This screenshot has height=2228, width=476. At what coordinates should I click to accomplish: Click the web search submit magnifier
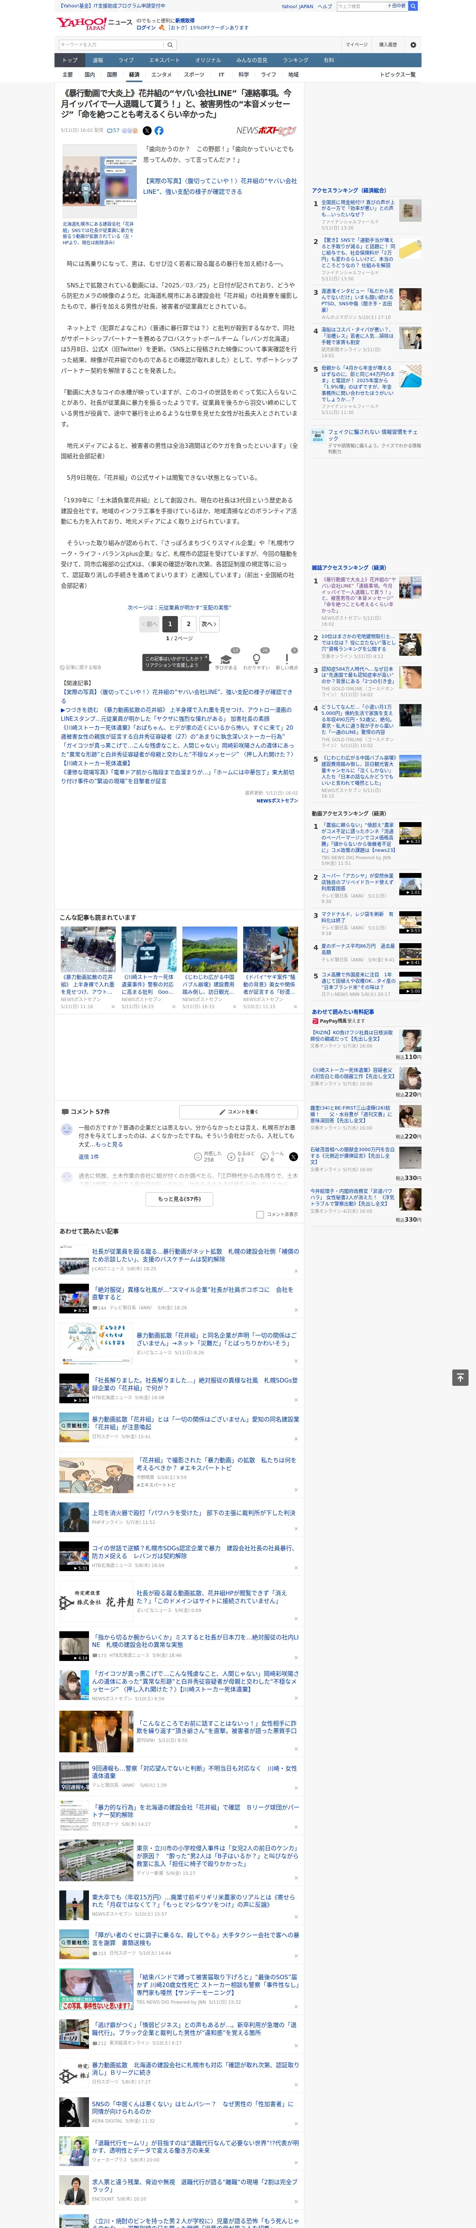tap(413, 6)
